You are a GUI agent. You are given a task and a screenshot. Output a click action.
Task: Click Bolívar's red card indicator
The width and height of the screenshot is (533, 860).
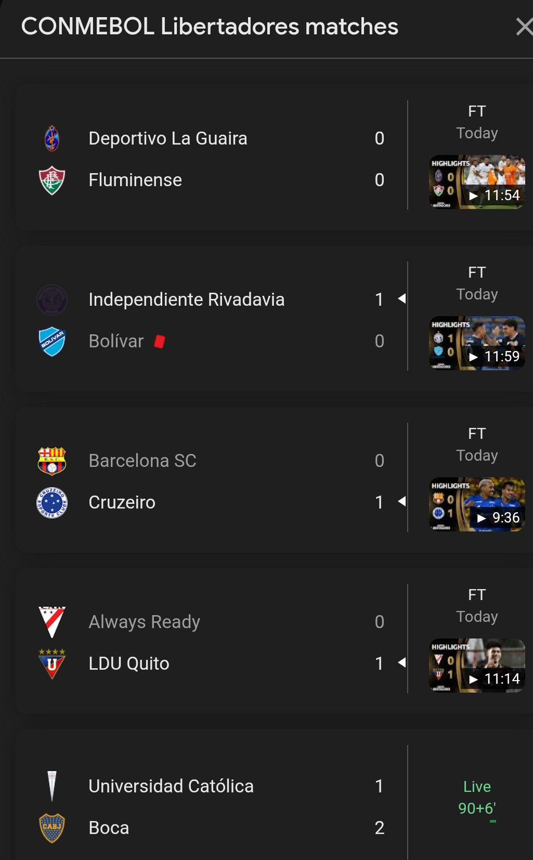160,341
